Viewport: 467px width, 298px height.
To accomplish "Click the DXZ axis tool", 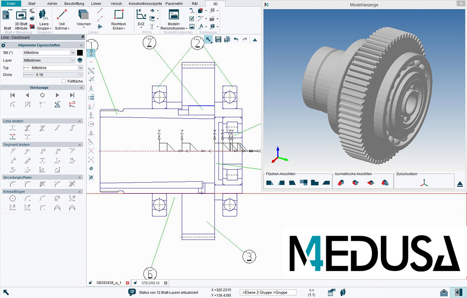I will [x=141, y=18].
